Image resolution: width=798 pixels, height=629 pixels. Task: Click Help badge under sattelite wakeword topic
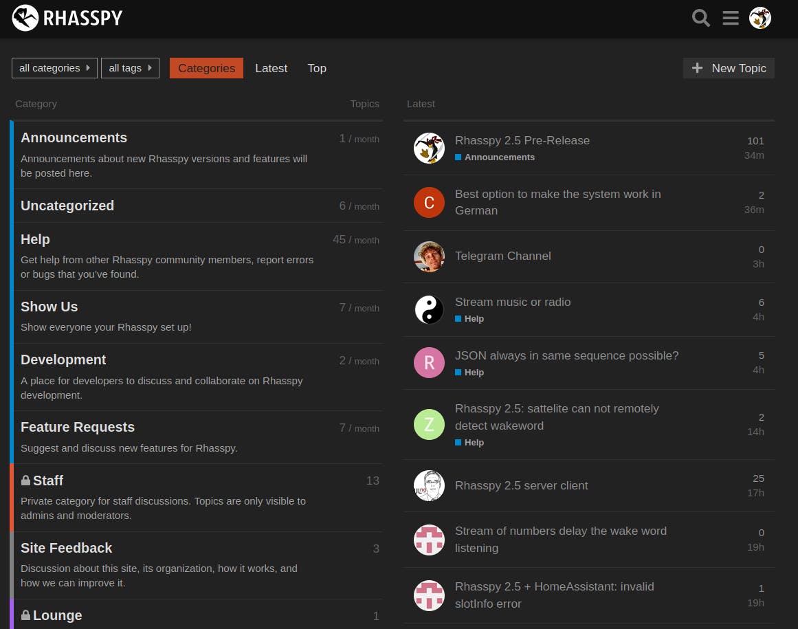pos(469,442)
